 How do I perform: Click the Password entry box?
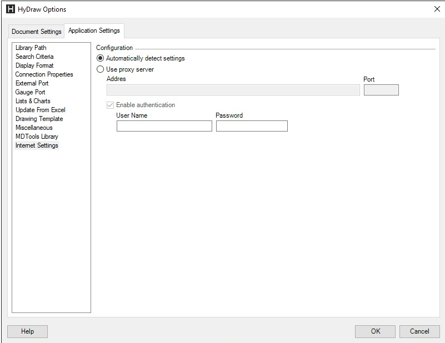pos(252,126)
